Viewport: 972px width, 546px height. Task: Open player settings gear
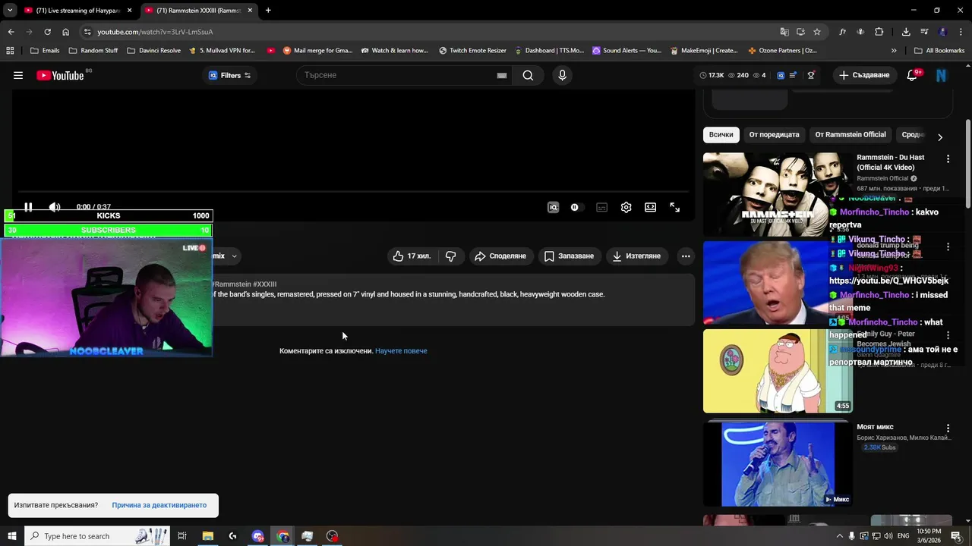pyautogui.click(x=626, y=207)
